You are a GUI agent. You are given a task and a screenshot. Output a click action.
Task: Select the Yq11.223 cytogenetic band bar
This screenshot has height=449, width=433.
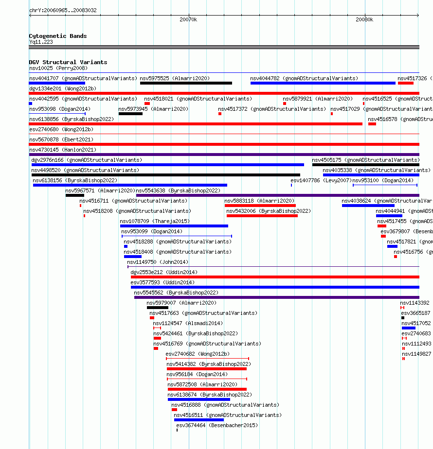(x=224, y=47)
